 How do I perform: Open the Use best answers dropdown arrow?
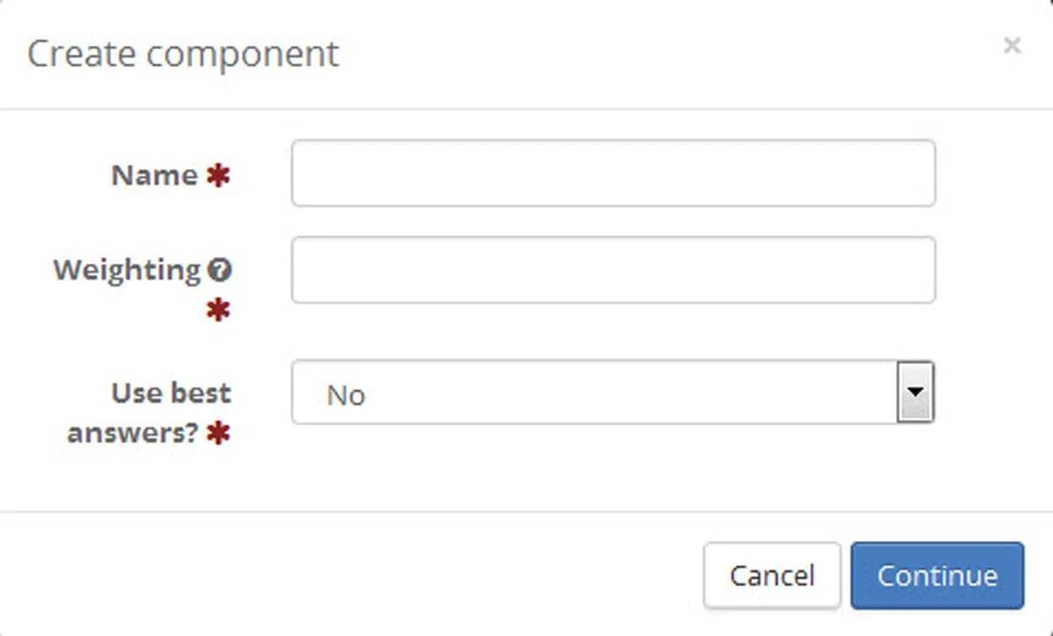click(x=917, y=393)
